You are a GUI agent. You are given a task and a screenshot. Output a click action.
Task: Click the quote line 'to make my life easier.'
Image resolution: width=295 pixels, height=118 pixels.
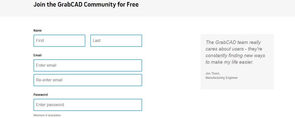pos(229,62)
